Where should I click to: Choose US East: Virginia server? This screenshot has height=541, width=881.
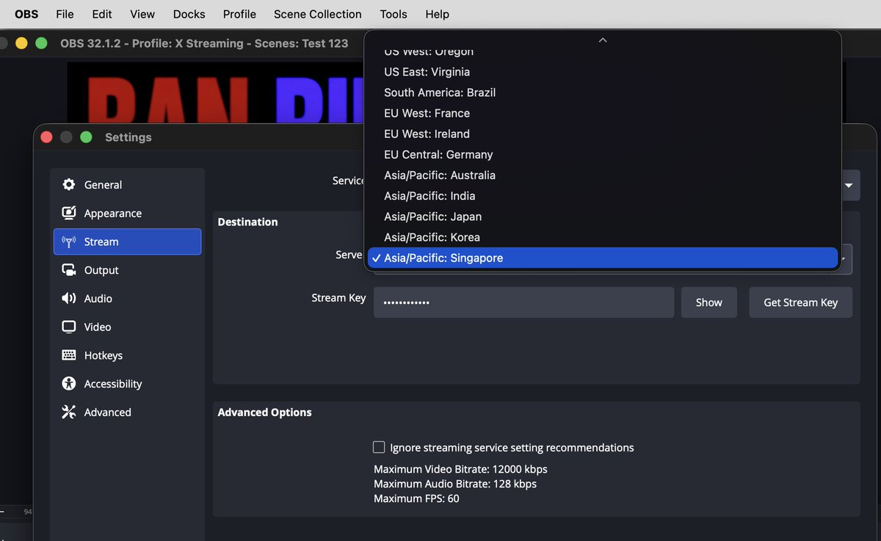(x=603, y=72)
